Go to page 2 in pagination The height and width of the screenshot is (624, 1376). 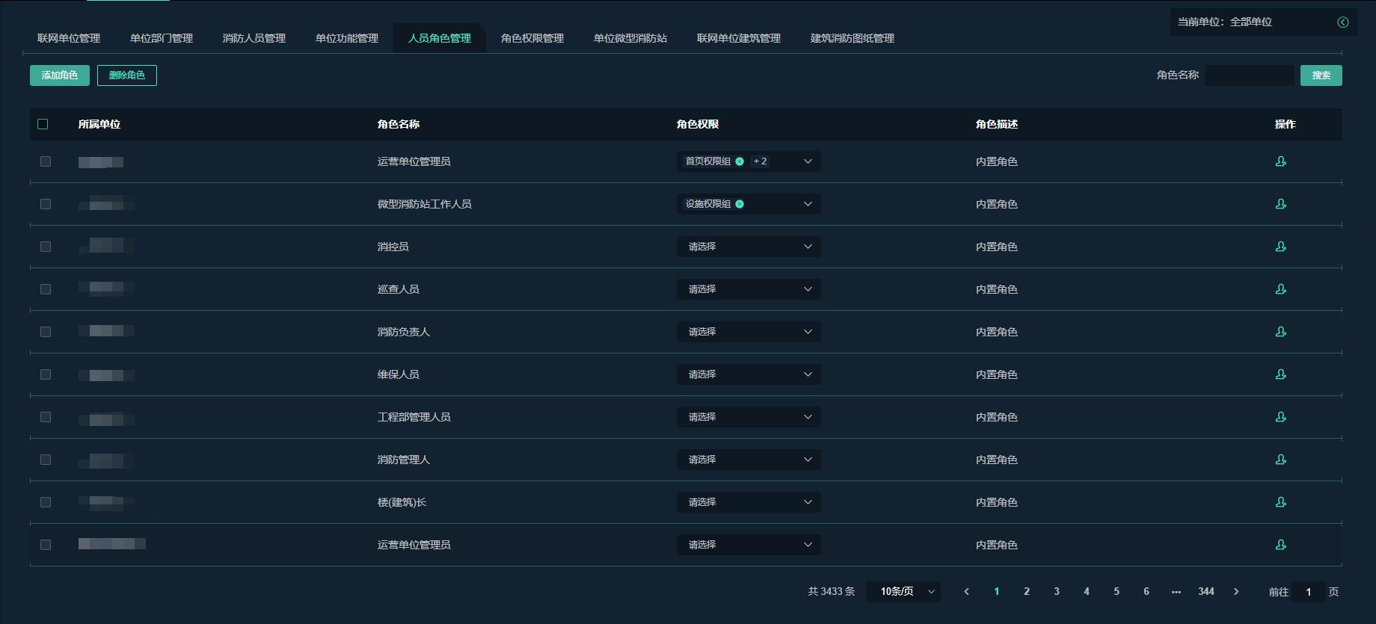[1027, 591]
